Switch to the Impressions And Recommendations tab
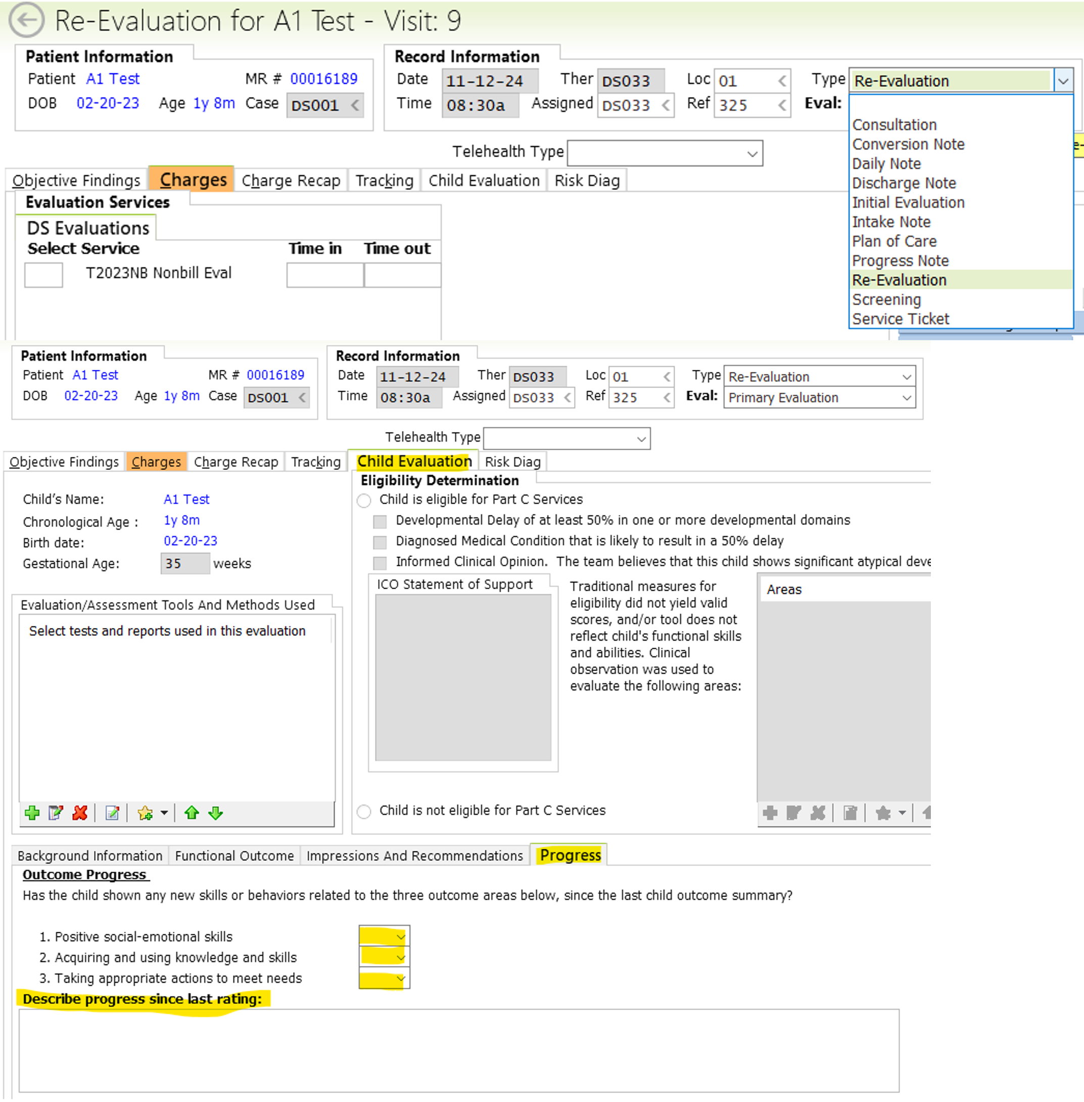The height and width of the screenshot is (1102, 1084). click(x=414, y=855)
